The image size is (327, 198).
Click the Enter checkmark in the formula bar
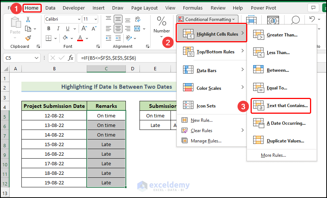[x=62, y=58]
